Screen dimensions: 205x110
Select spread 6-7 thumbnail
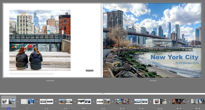[x=84, y=102]
